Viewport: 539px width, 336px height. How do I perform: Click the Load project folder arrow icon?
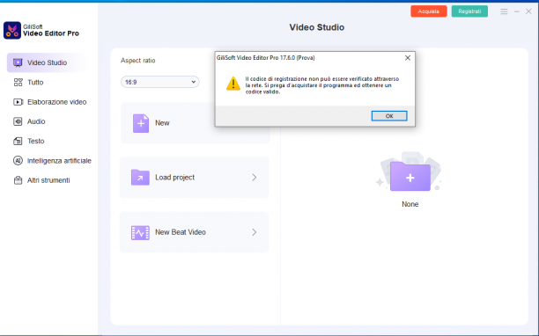[140, 178]
